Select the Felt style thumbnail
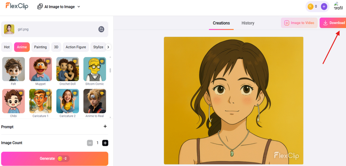346x166 pixels. tap(13, 69)
